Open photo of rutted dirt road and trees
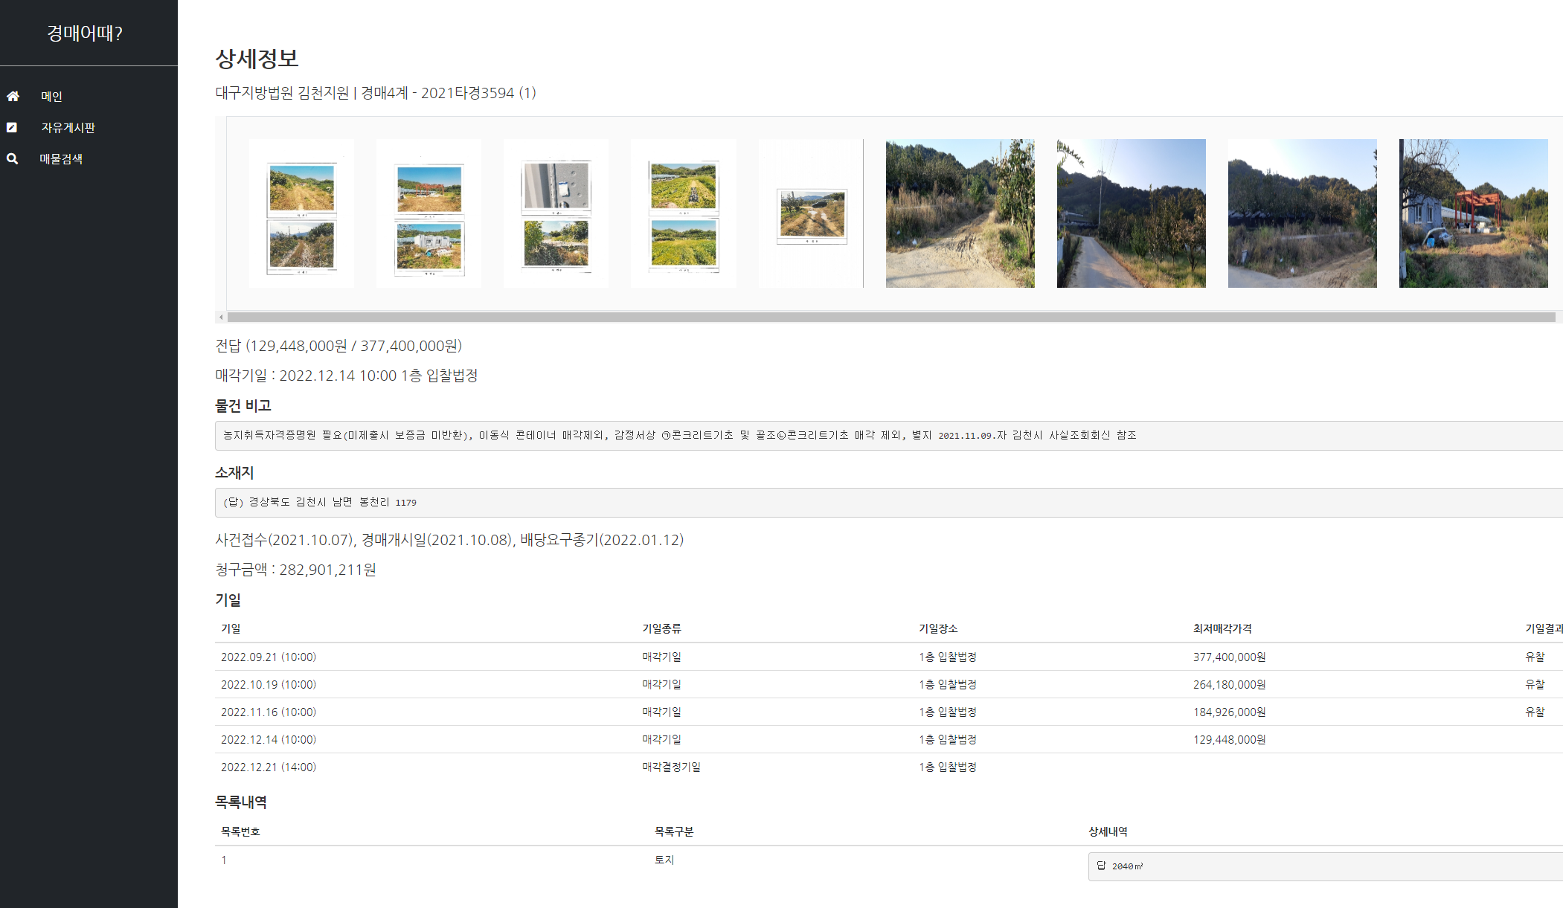The image size is (1563, 908). 960,213
